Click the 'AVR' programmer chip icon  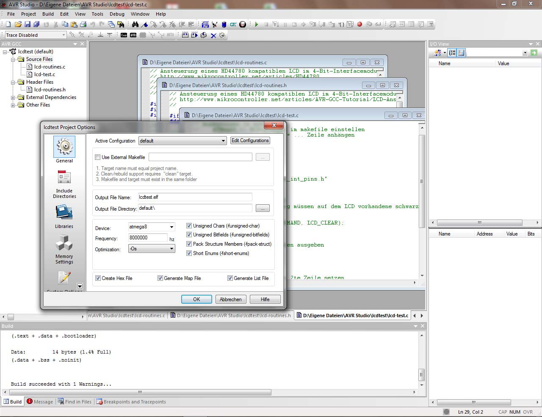point(133,35)
